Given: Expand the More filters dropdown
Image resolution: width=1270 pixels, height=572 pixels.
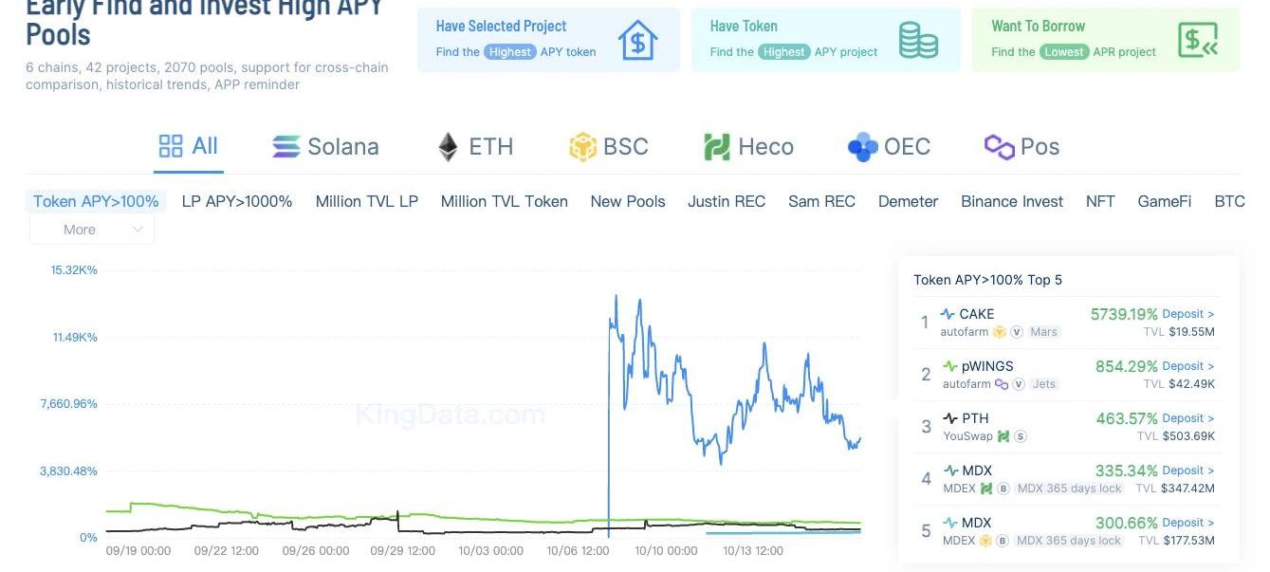Looking at the screenshot, I should point(92,230).
